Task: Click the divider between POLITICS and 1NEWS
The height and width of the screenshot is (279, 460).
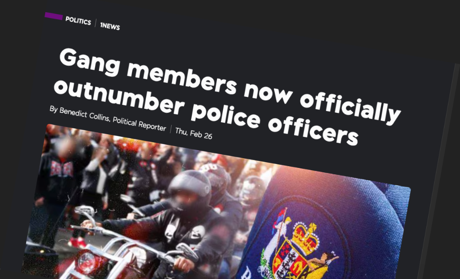Action: [x=96, y=23]
